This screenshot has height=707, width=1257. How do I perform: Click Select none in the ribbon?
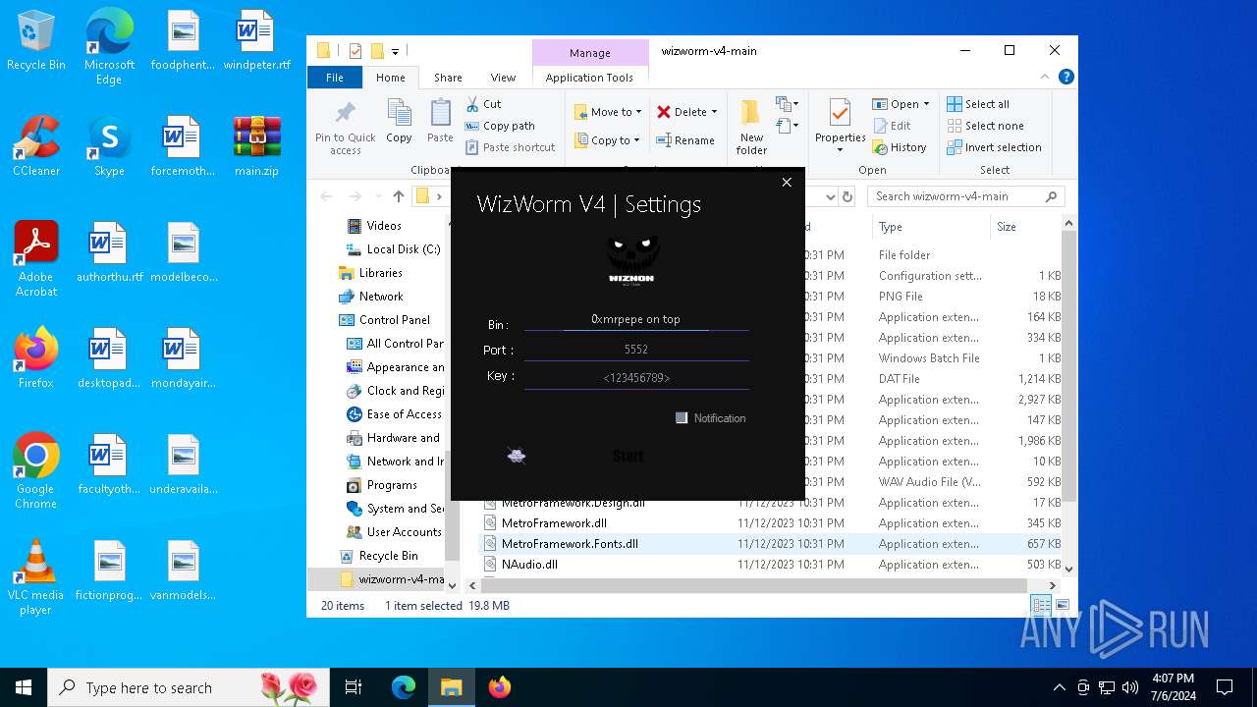985,126
